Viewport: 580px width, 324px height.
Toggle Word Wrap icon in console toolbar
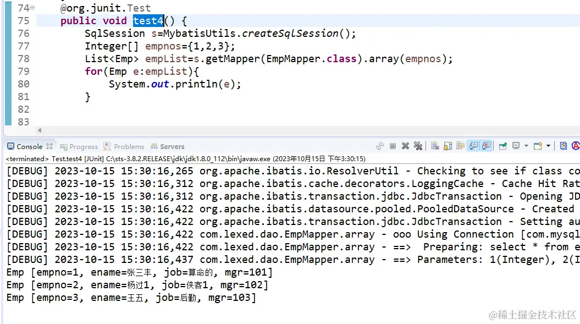[x=460, y=146]
